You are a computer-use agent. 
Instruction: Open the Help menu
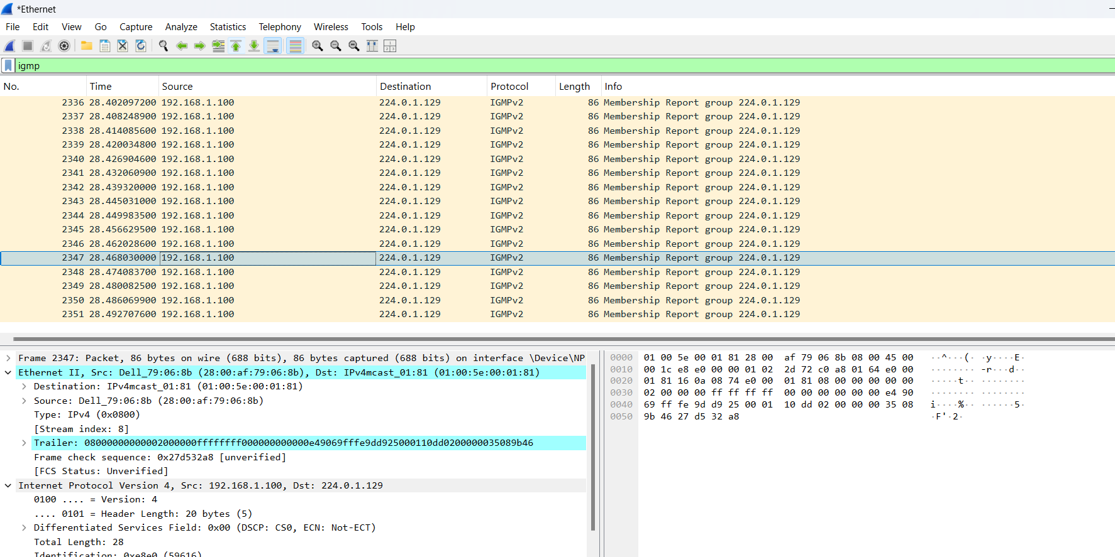point(405,27)
